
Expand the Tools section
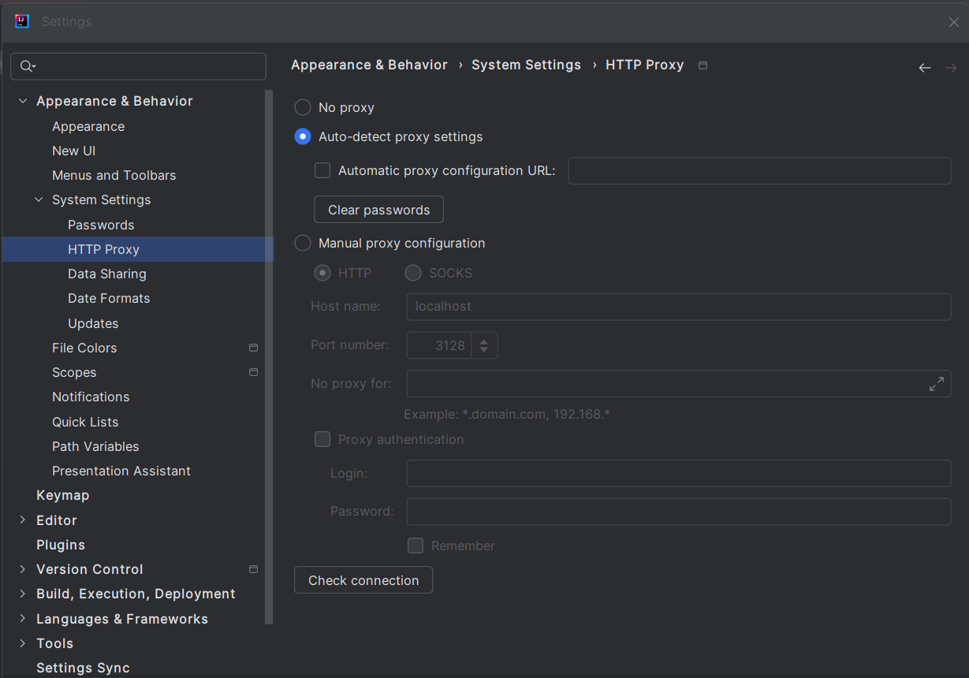pyautogui.click(x=23, y=643)
